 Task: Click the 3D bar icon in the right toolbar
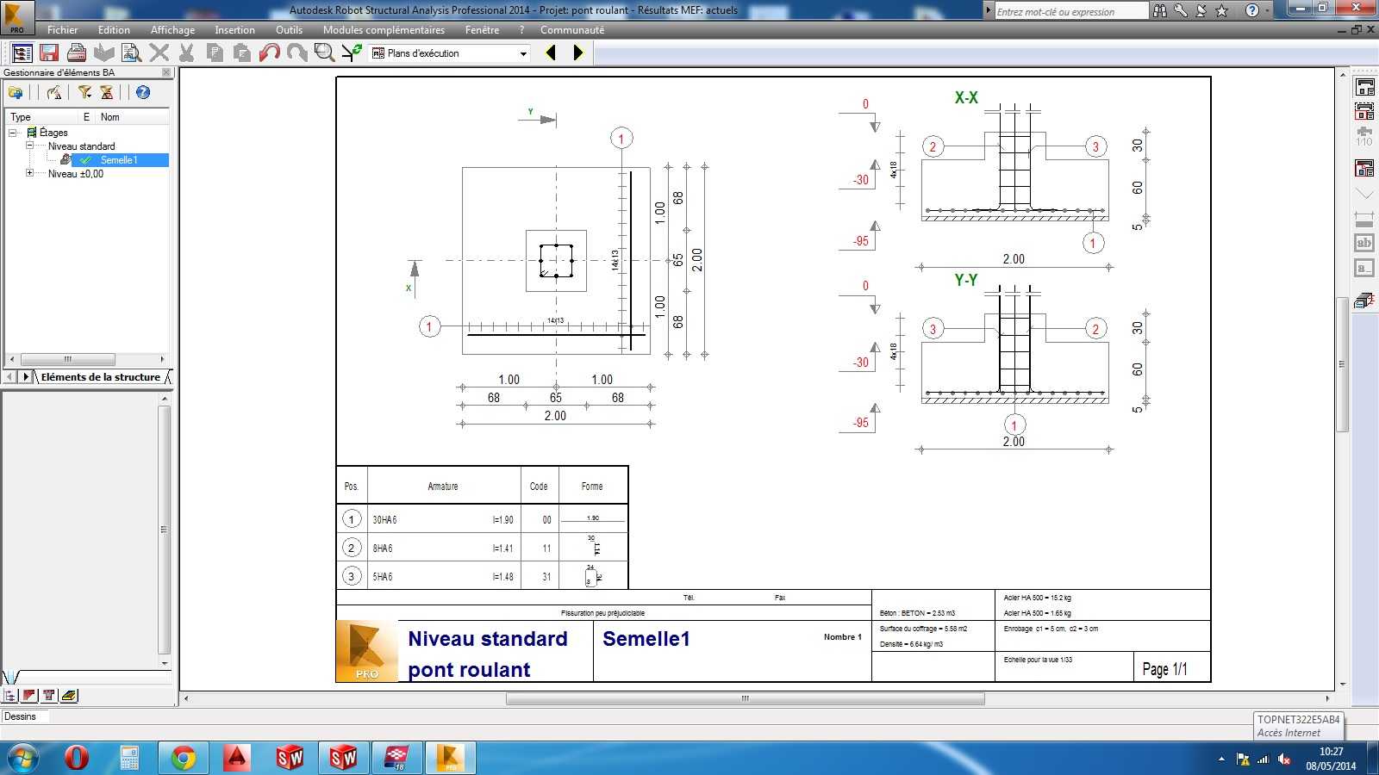click(1364, 300)
